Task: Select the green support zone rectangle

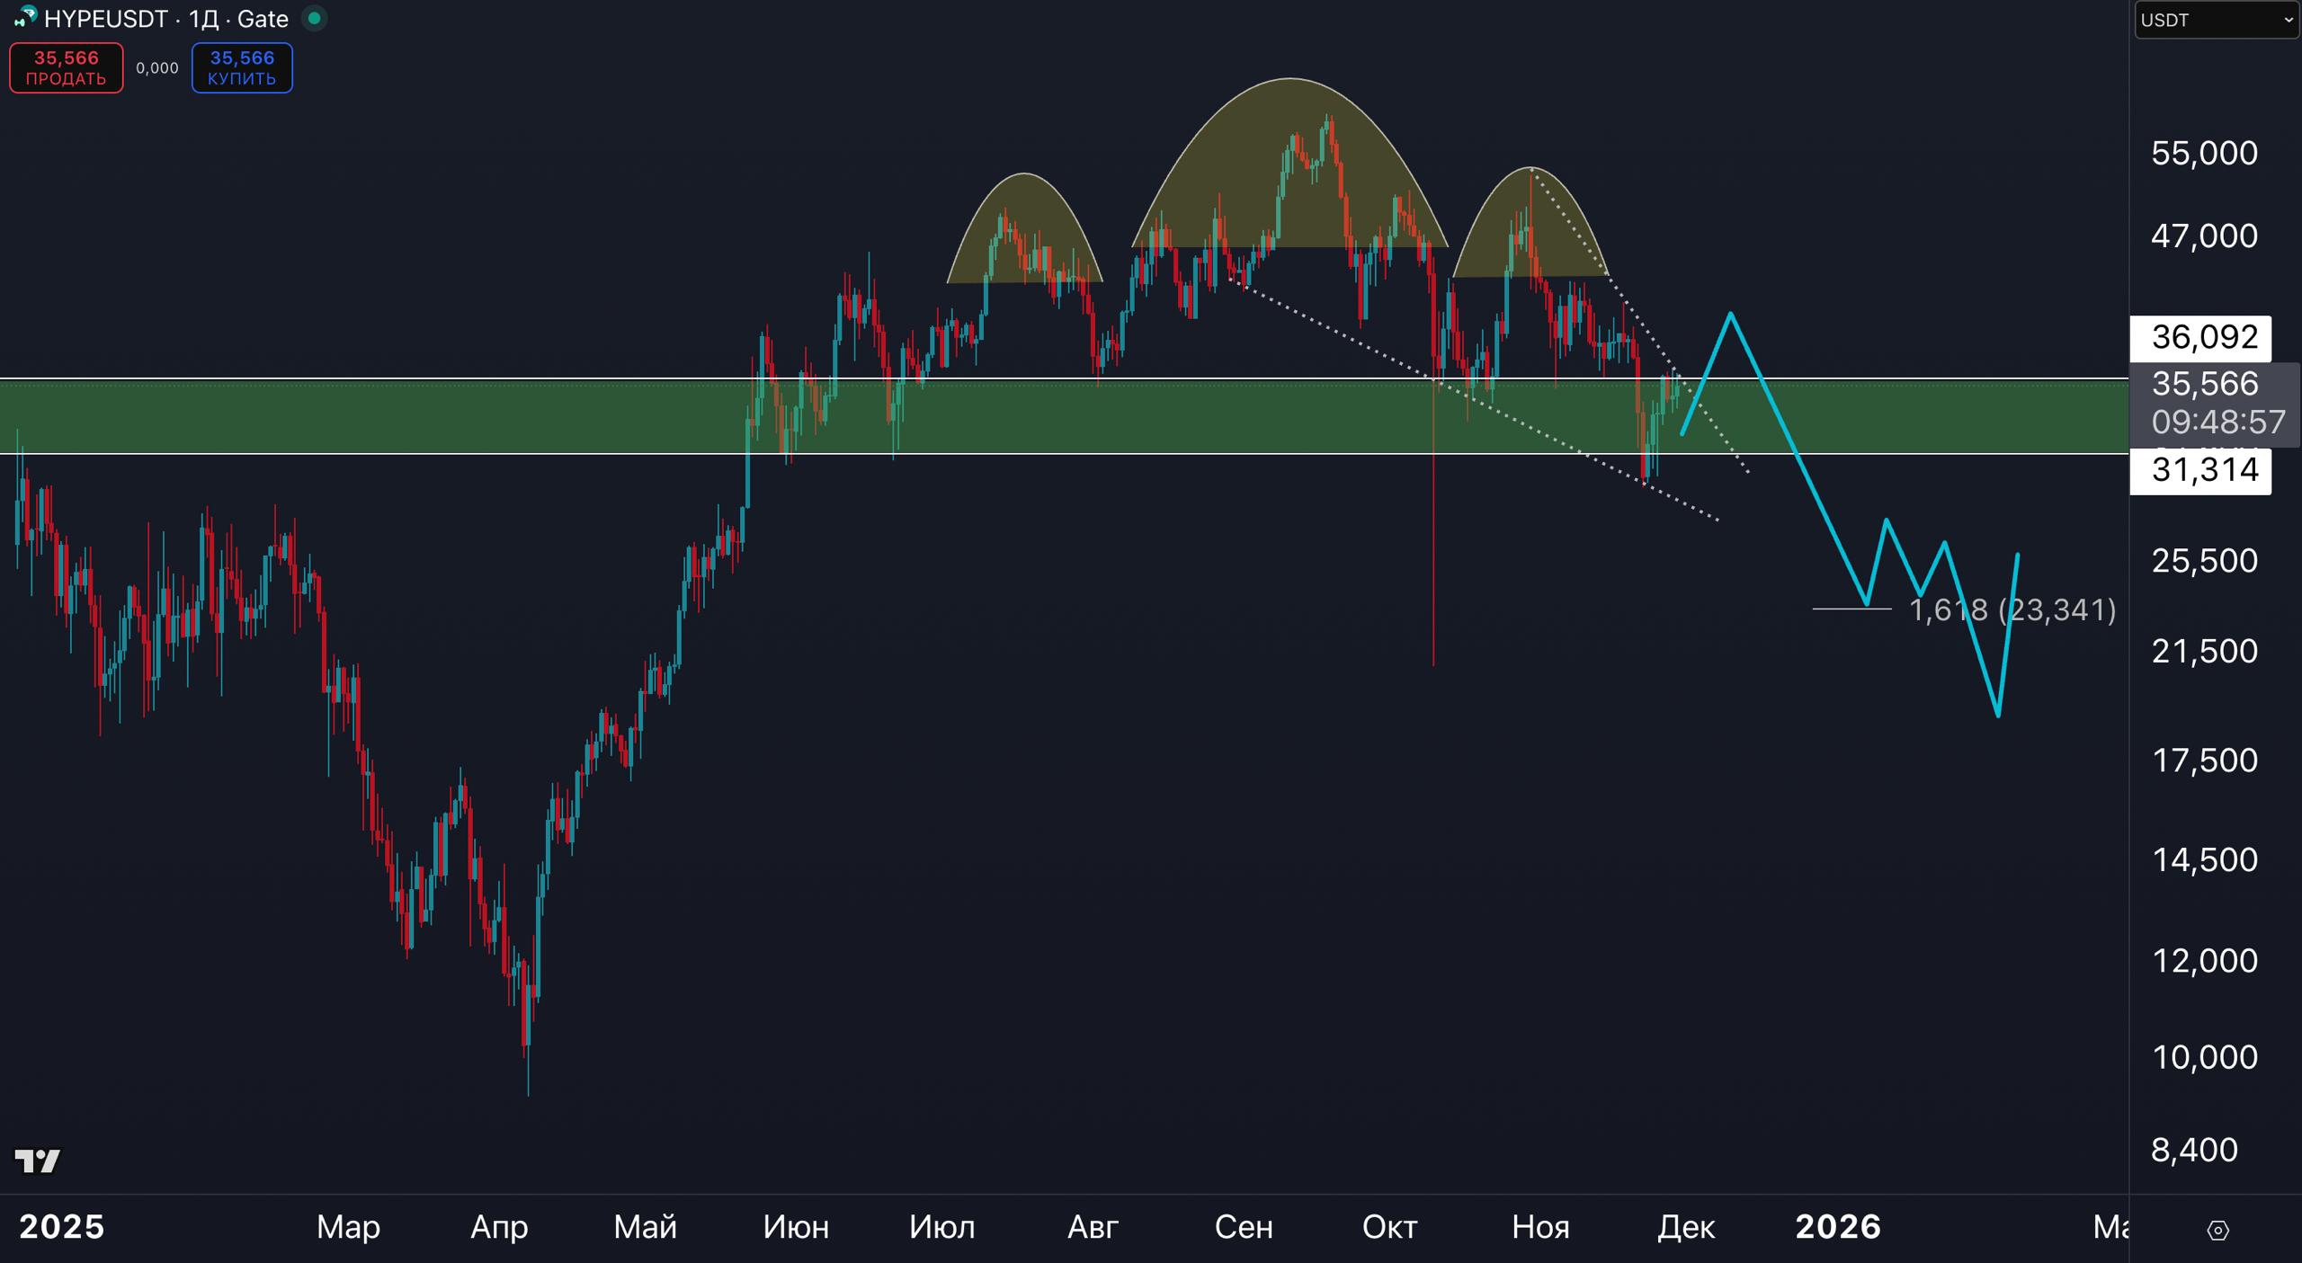Action: point(450,418)
